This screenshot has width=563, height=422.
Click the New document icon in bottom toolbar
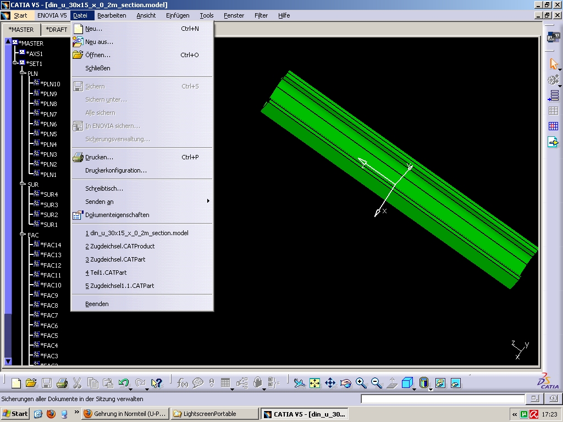16,383
